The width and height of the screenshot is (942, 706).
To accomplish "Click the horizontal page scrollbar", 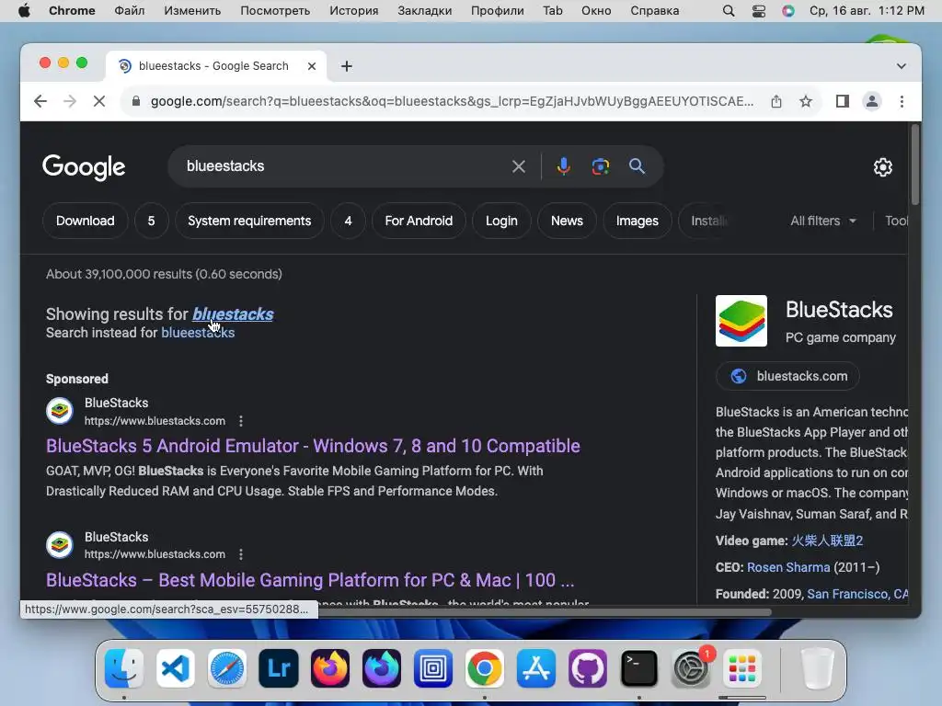I will point(544,612).
